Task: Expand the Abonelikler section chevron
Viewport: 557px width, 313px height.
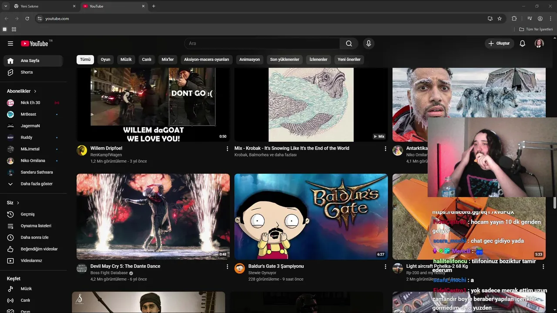Action: coord(35,91)
